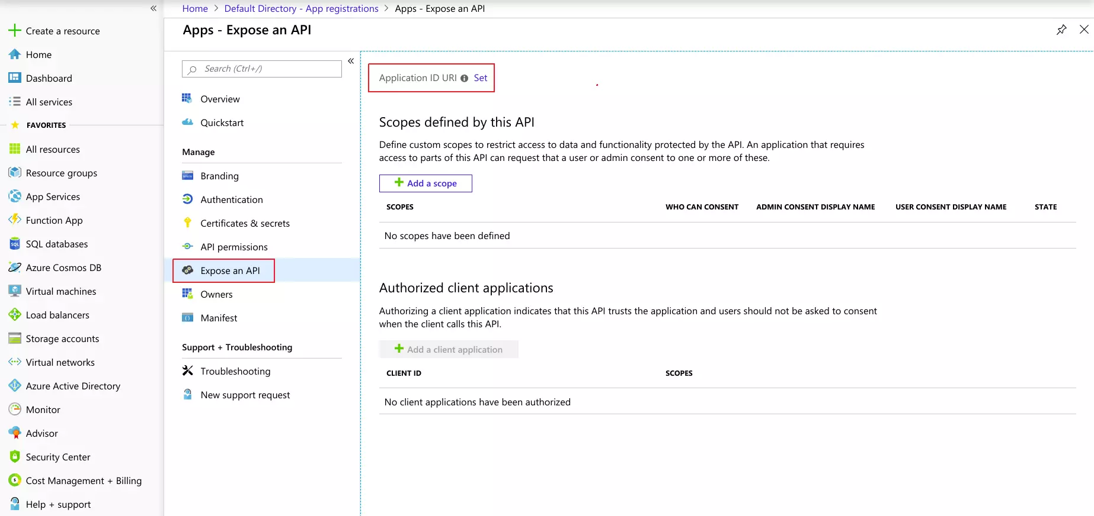Viewport: 1094px width, 516px height.
Task: Collapse the app registration menu pane
Action: coord(351,61)
